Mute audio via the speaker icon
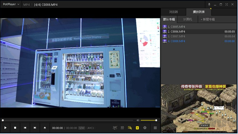238x134 pixels. tap(138, 120)
